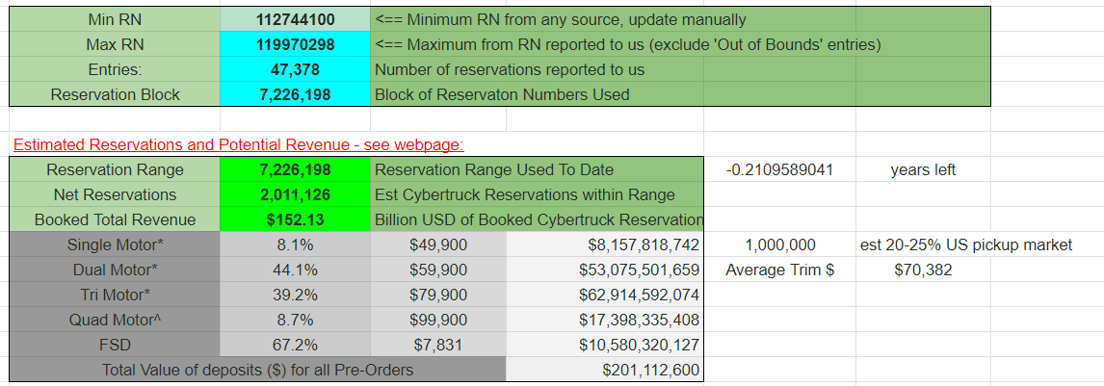Click the FSD price cell $7,831
1104x386 pixels.
click(438, 345)
